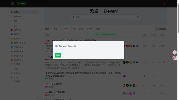Click the solo tag icon
The width and height of the screenshot is (179, 100).
(12, 77)
